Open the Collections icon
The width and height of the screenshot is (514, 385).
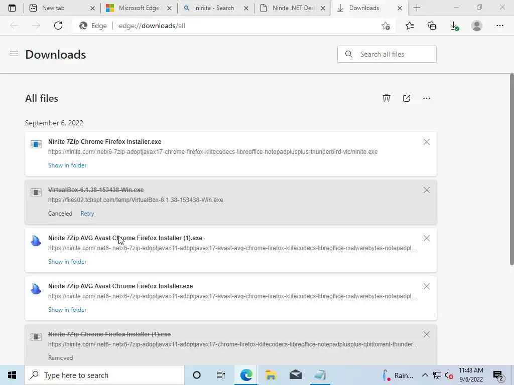(432, 26)
